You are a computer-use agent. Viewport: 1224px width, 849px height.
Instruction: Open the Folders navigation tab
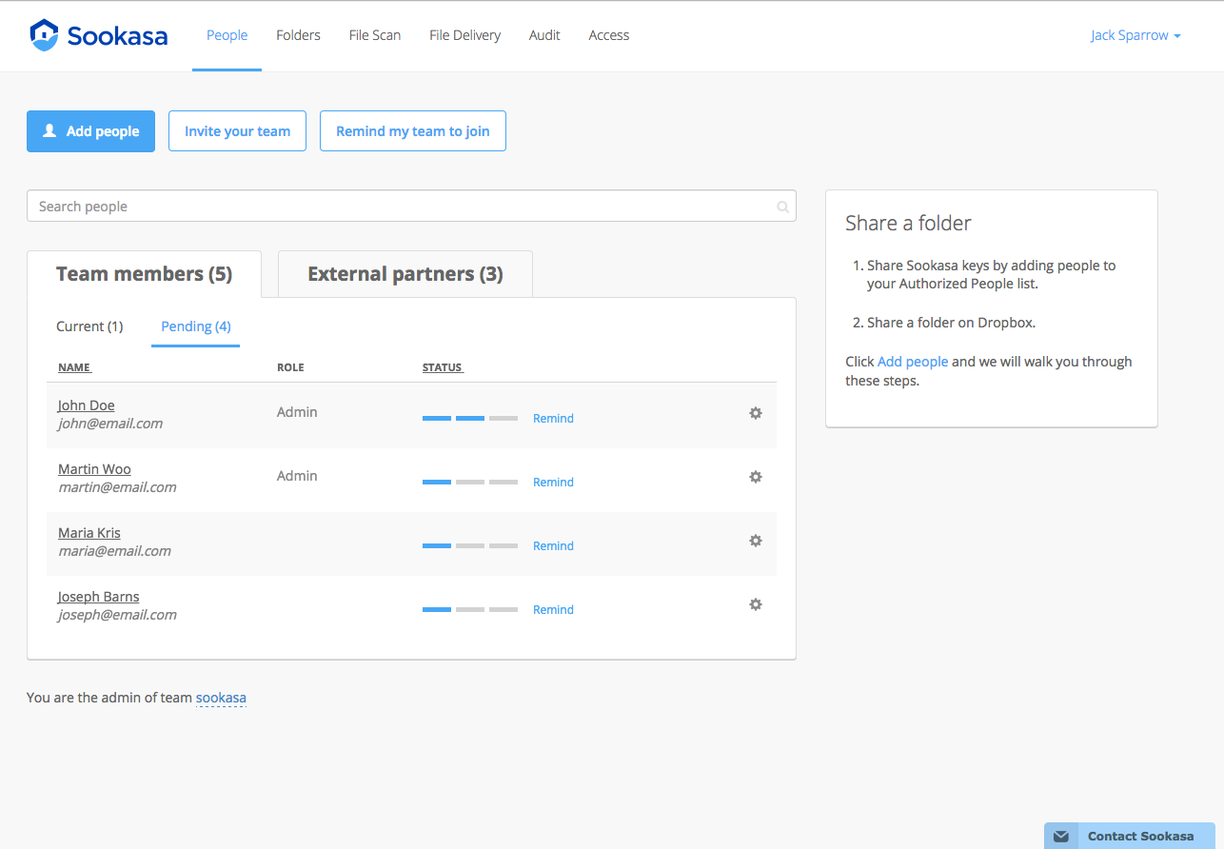(x=298, y=35)
